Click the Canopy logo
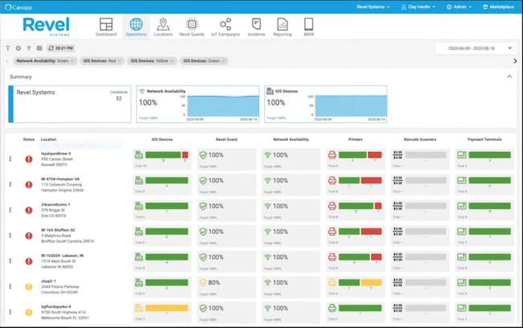 [x=19, y=7]
